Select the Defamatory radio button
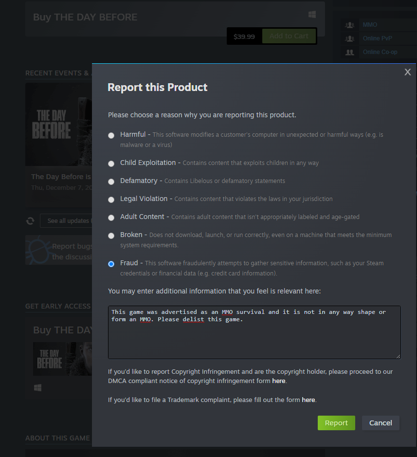Image resolution: width=417 pixels, height=457 pixels. [x=111, y=182]
